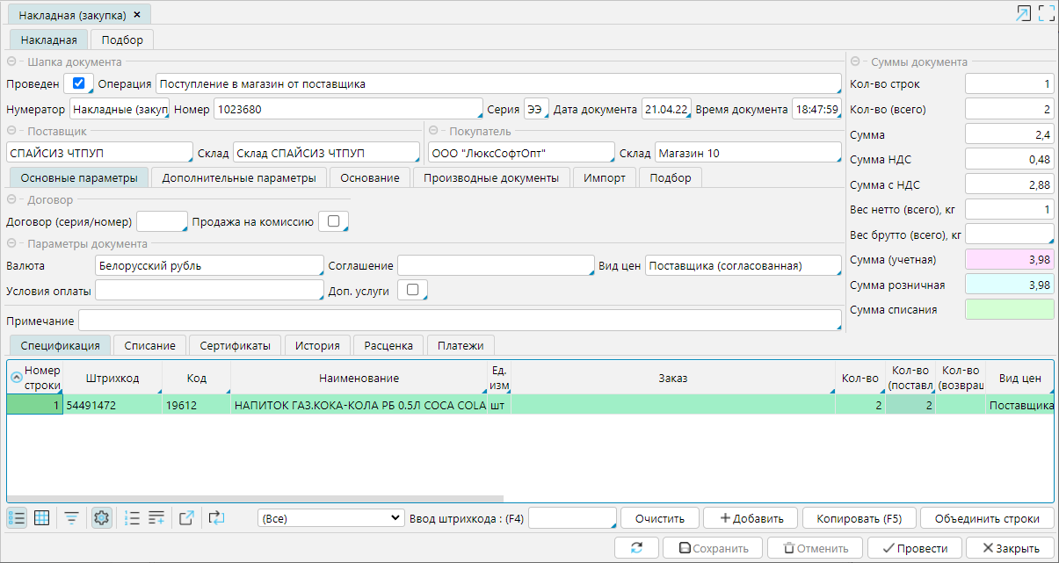Click the numbered list icon in toolbar
Image resolution: width=1059 pixels, height=563 pixels.
(133, 518)
